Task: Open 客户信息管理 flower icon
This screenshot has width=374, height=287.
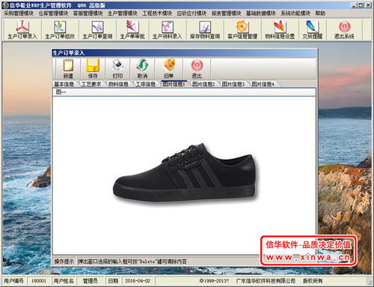Action: pos(242,29)
